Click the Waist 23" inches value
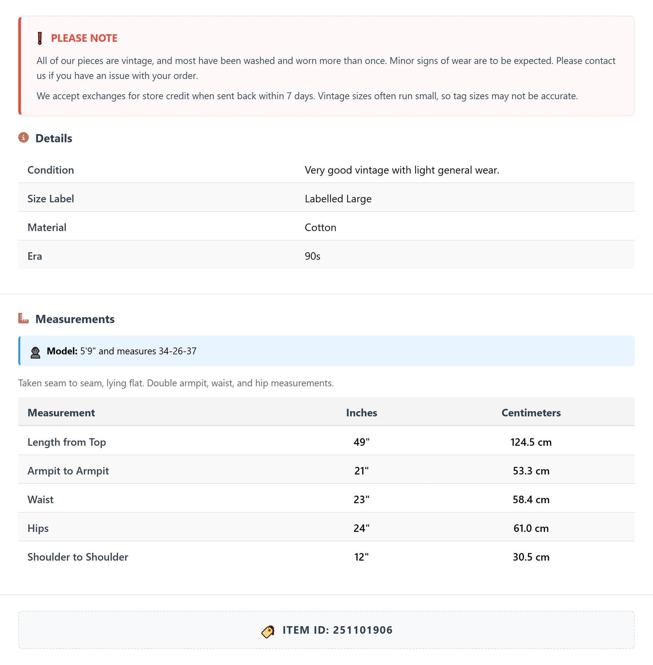This screenshot has width=653, height=665. pos(361,499)
